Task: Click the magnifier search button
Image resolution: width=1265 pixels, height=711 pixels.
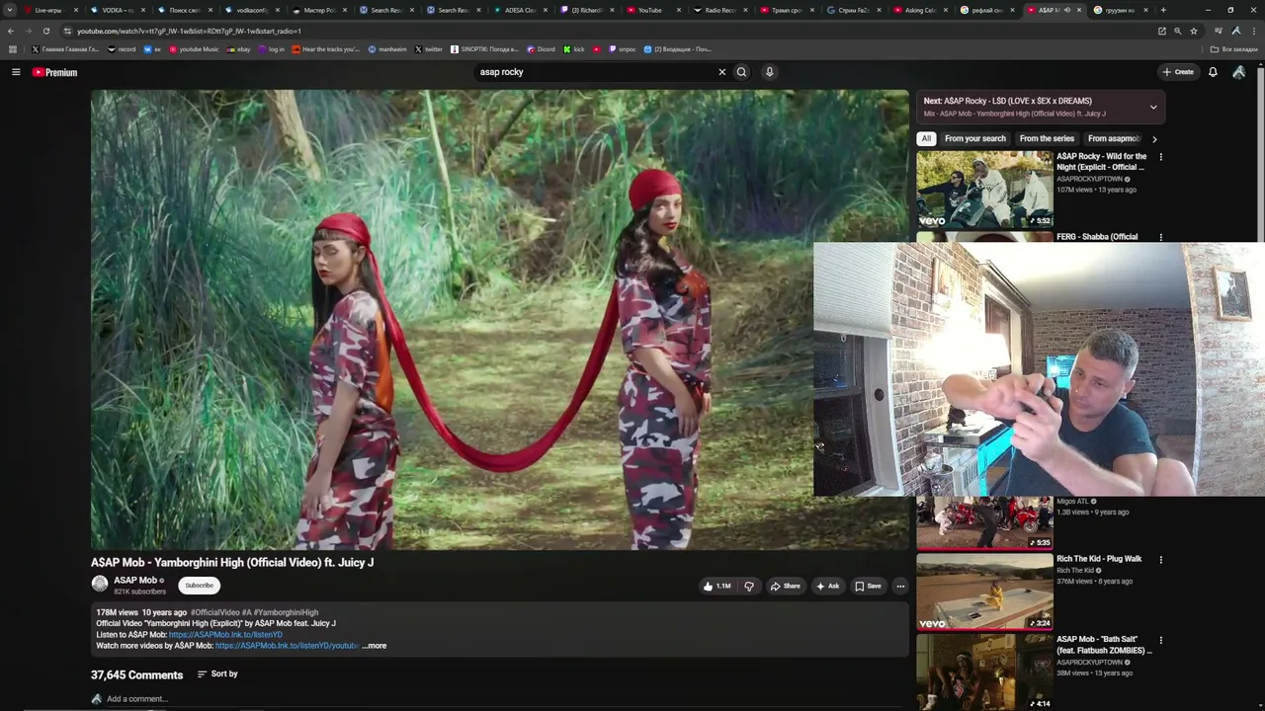Action: (741, 72)
